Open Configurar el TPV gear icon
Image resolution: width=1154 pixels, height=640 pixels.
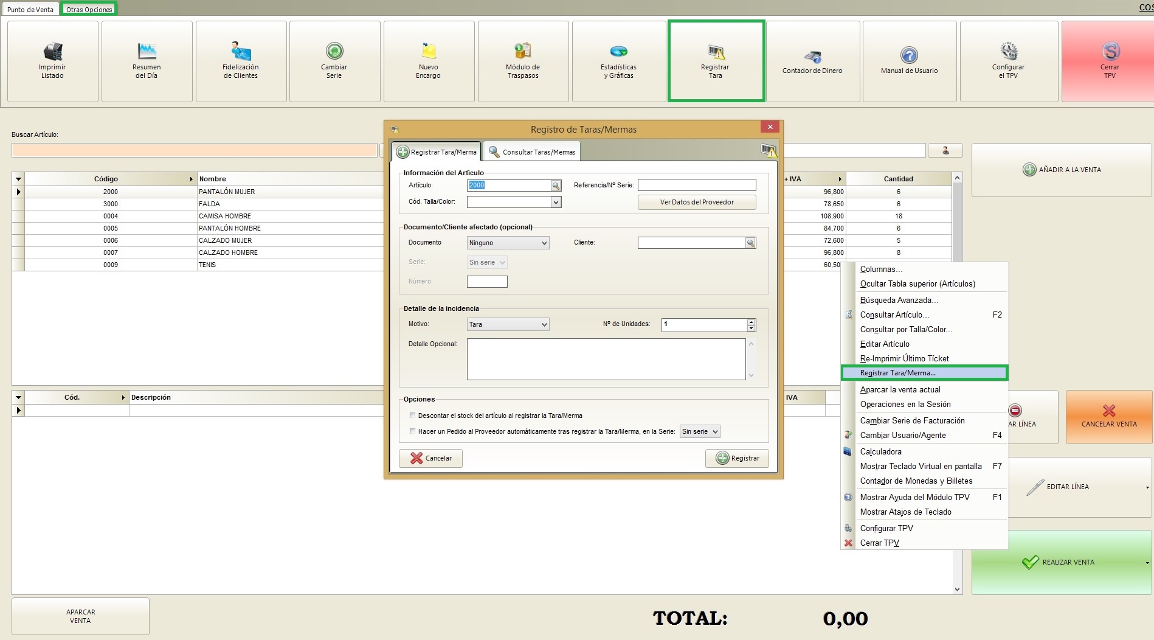[1009, 52]
